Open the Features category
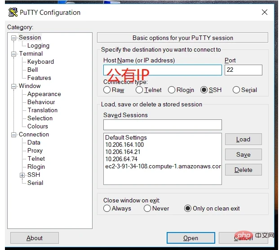 (39, 78)
